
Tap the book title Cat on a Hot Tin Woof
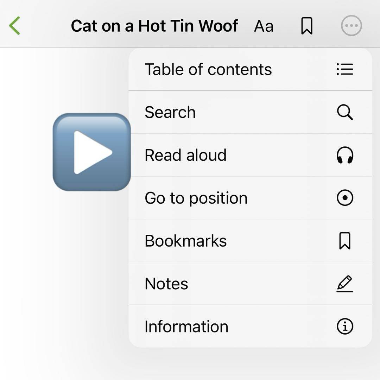(x=154, y=26)
